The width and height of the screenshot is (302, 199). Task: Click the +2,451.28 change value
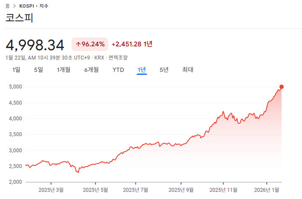pos(127,44)
